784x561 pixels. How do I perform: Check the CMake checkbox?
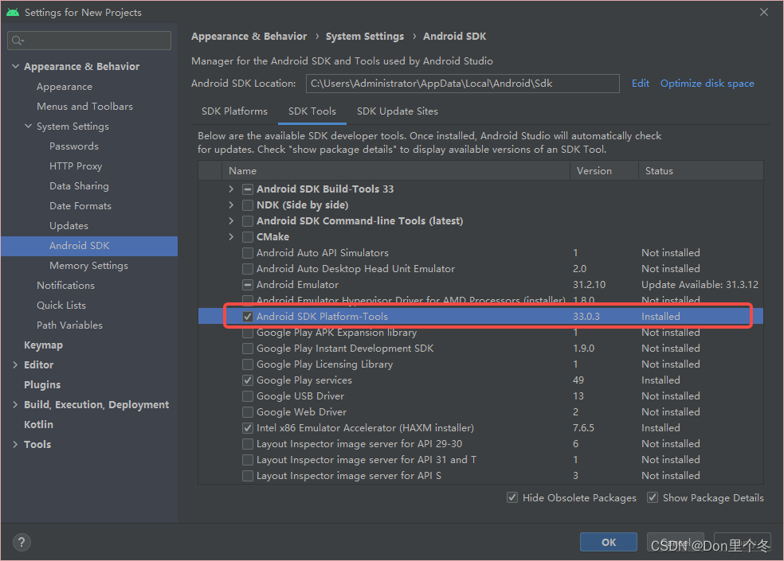pos(248,237)
